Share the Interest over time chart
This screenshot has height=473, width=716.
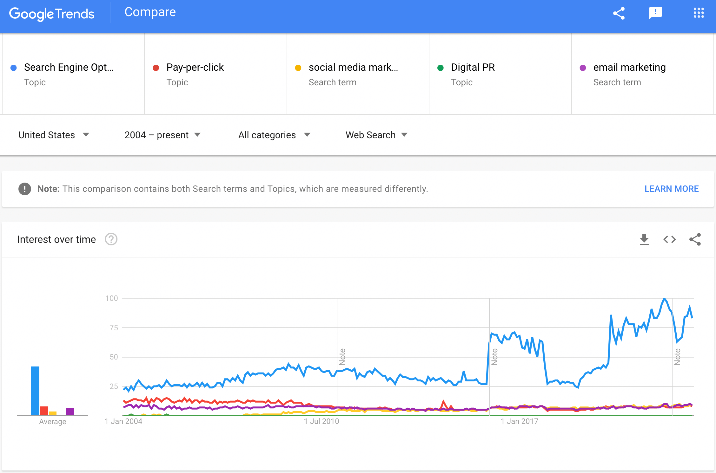click(x=695, y=239)
